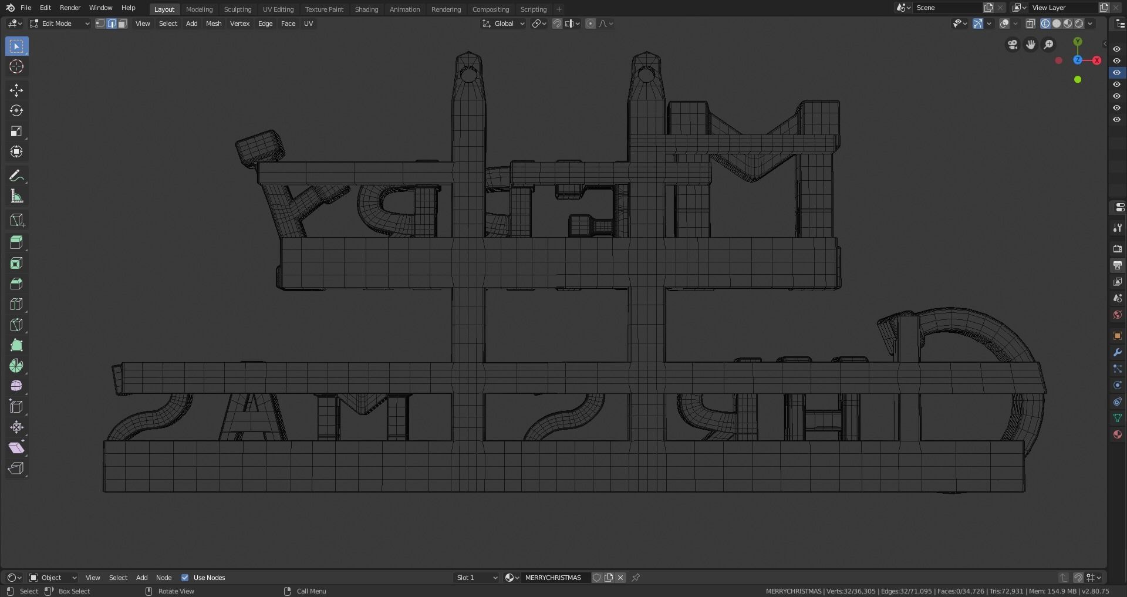
Task: Toggle viewport overlays
Action: click(x=1004, y=23)
